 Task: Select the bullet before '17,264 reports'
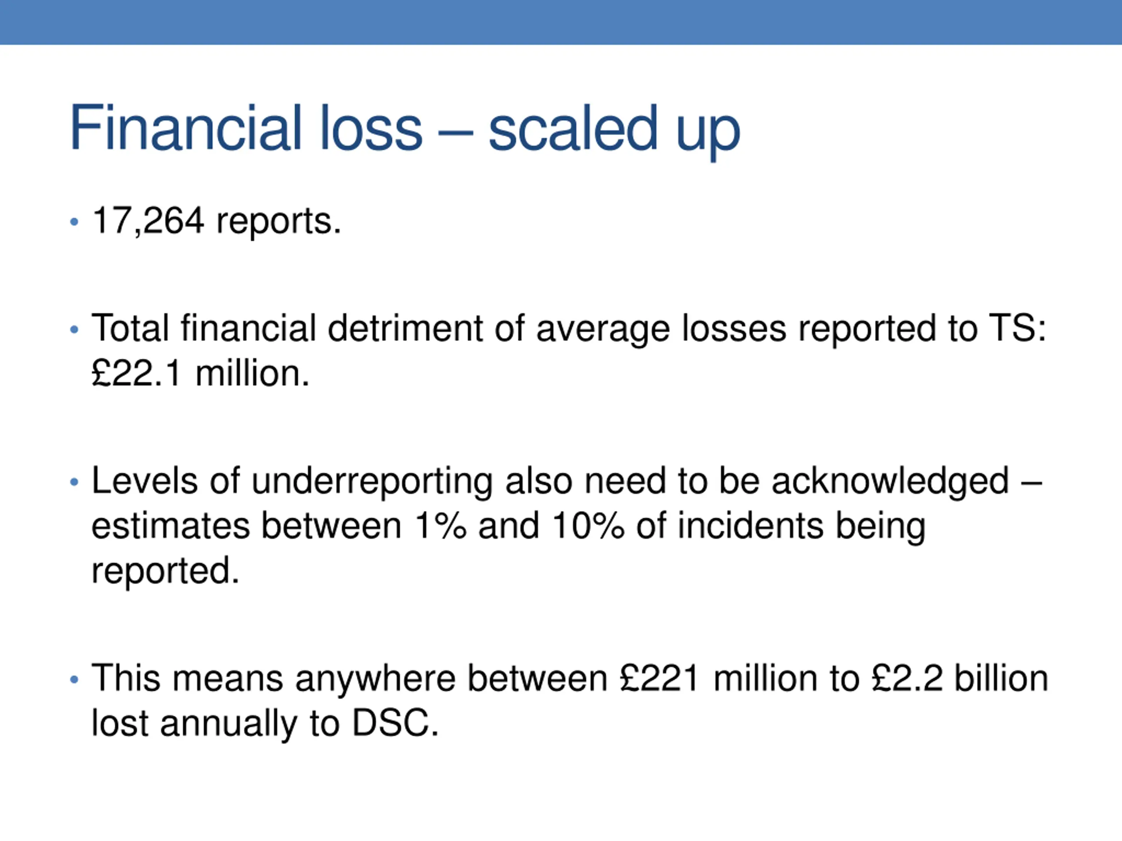74,222
